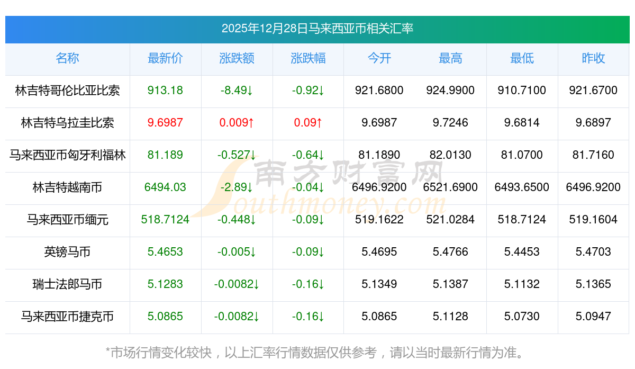
Task: Select the row name 英镑马币
Action: point(67,252)
